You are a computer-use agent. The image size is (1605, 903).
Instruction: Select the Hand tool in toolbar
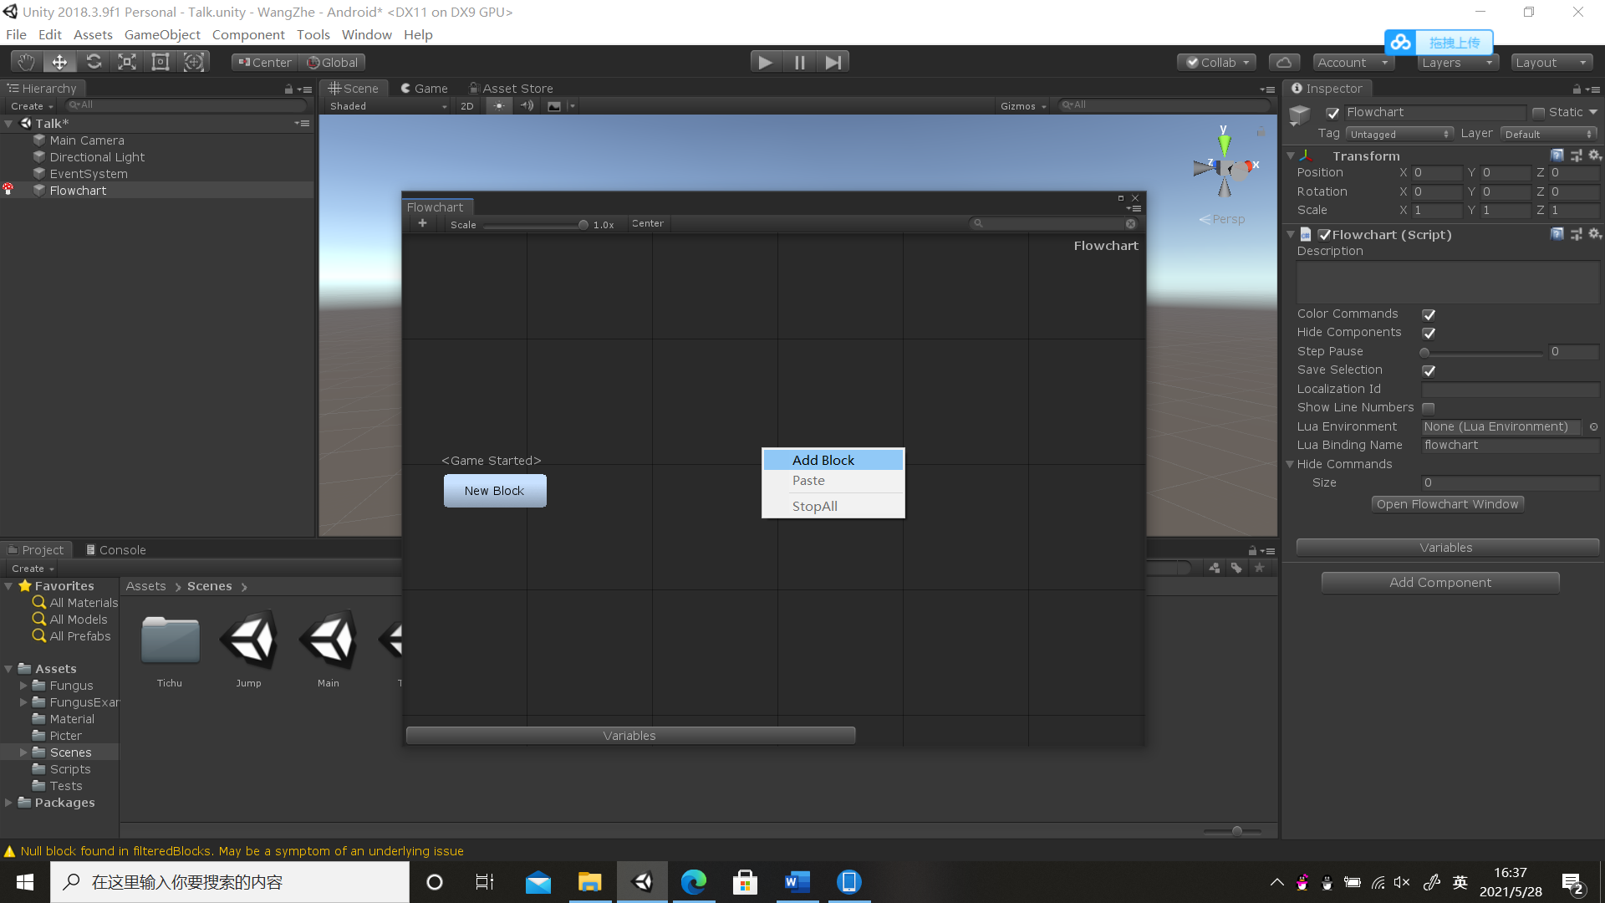[x=26, y=62]
